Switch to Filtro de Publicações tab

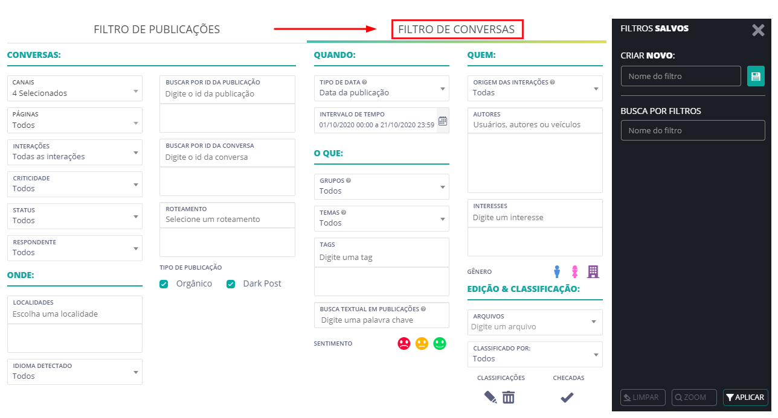click(156, 30)
